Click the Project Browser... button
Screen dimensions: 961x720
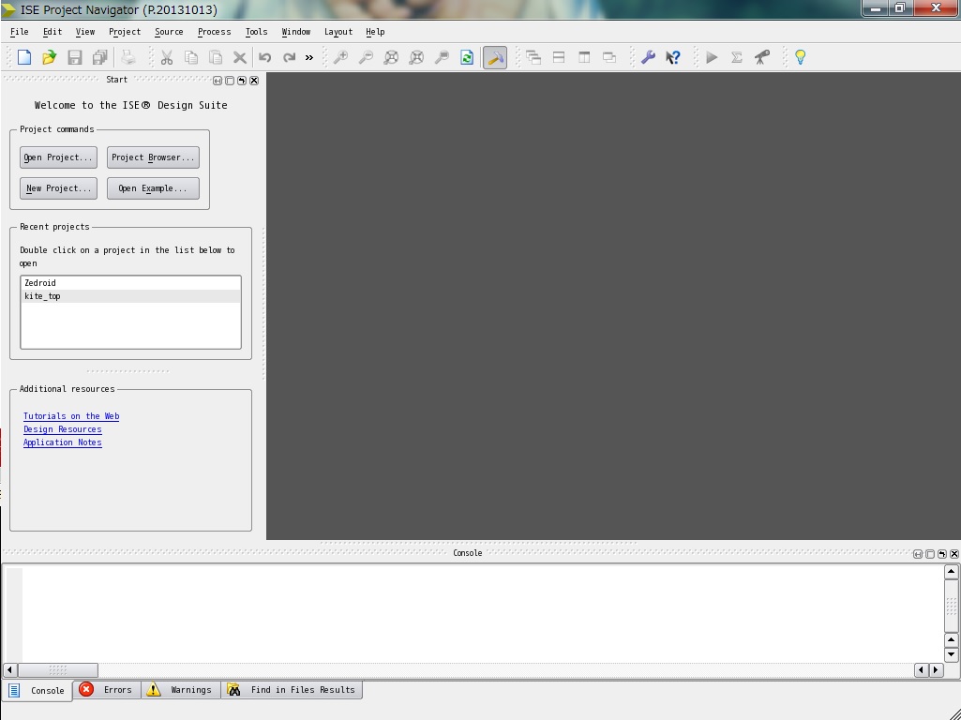point(153,157)
